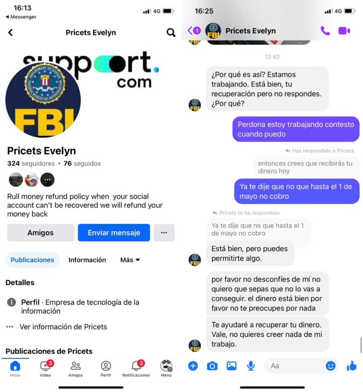This screenshot has width=363, height=392.
Task: Open the camera icon in the message bar
Action: click(x=212, y=366)
